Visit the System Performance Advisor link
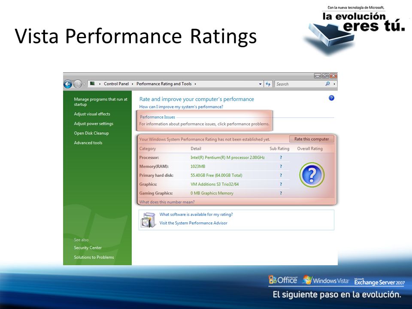 (194, 223)
